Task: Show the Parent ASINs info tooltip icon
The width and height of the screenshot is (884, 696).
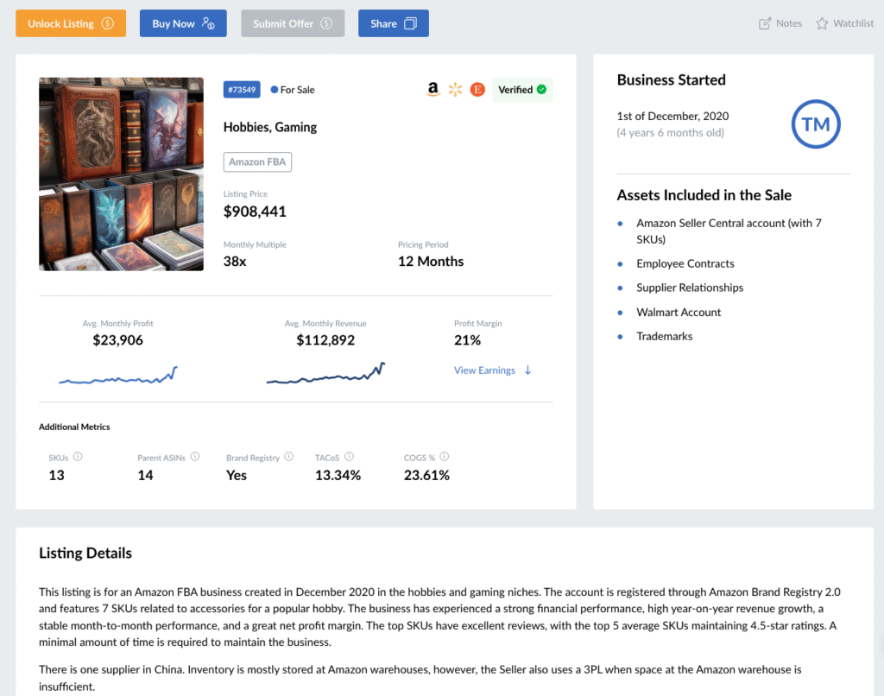Action: (195, 457)
